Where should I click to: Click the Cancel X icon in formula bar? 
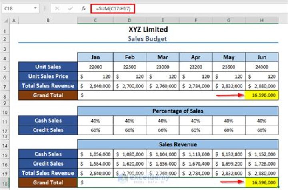pos(57,8)
